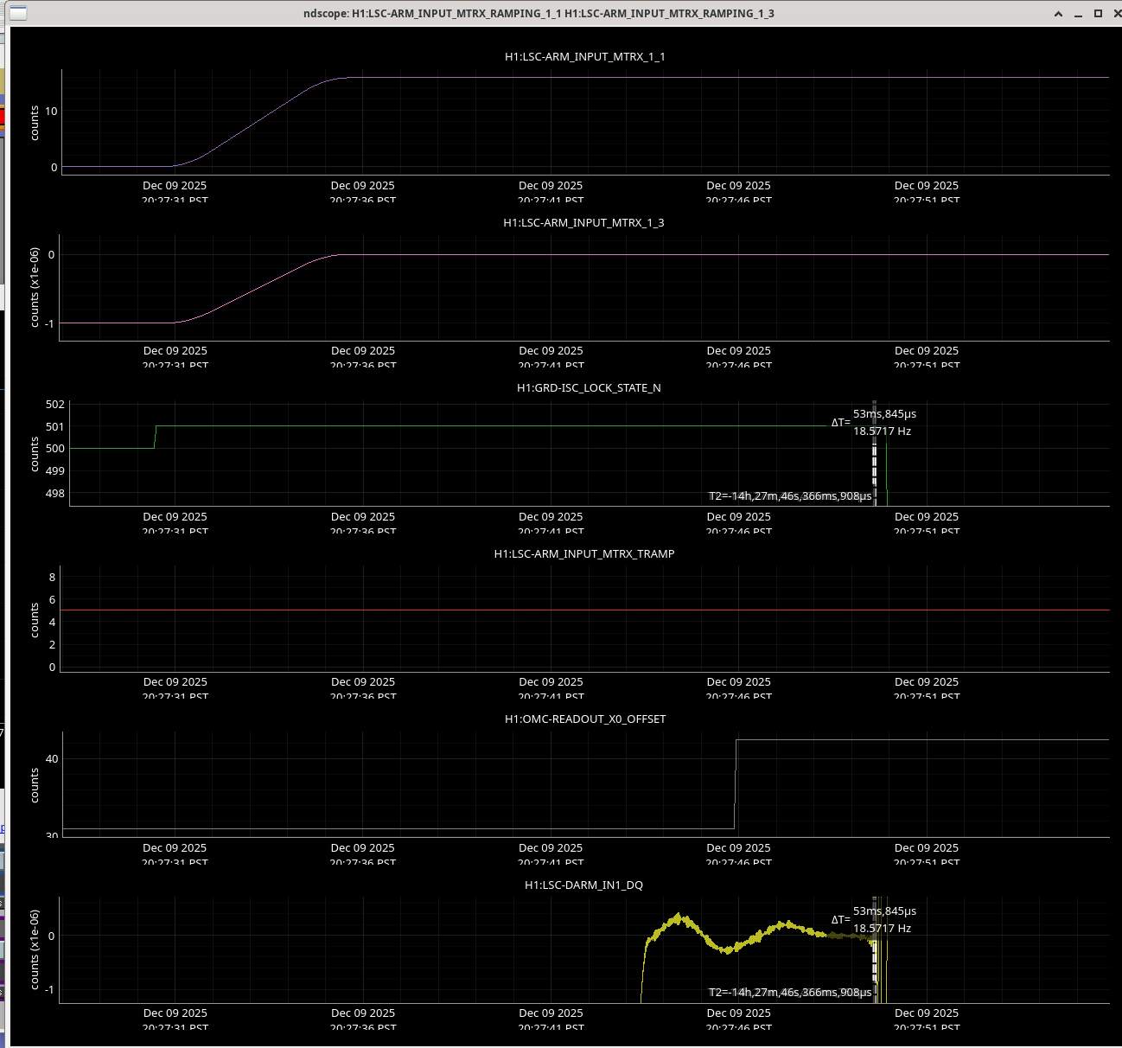Click the T2 cursor label in DARM plot

[x=789, y=993]
